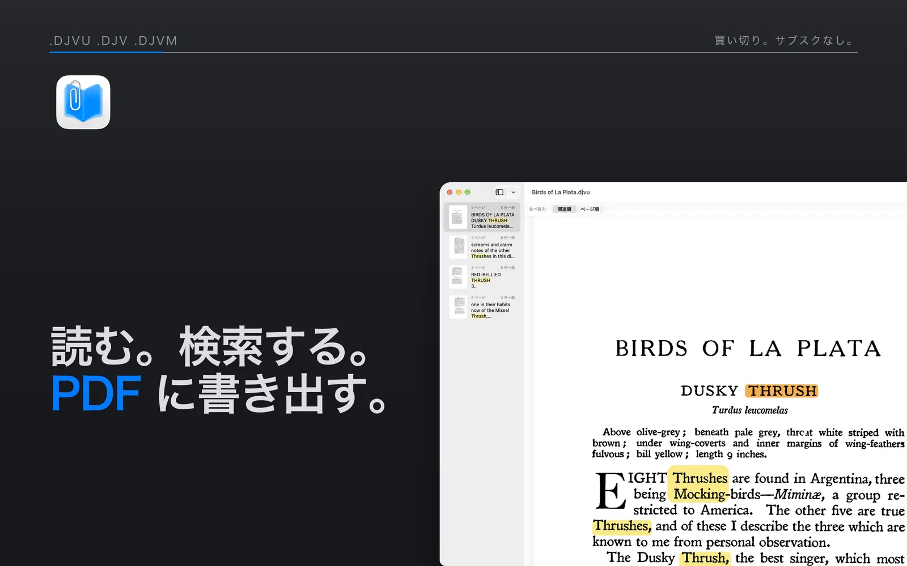
Task: Click the italic 'Turdus leucomelas' subtitle
Action: 749,410
